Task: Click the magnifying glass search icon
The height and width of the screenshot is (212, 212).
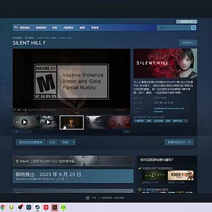Action: tap(193, 28)
